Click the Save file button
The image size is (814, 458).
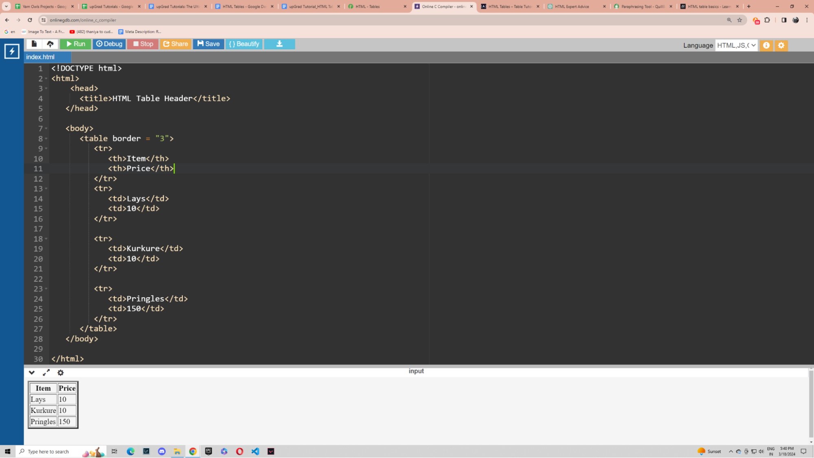[x=208, y=44]
